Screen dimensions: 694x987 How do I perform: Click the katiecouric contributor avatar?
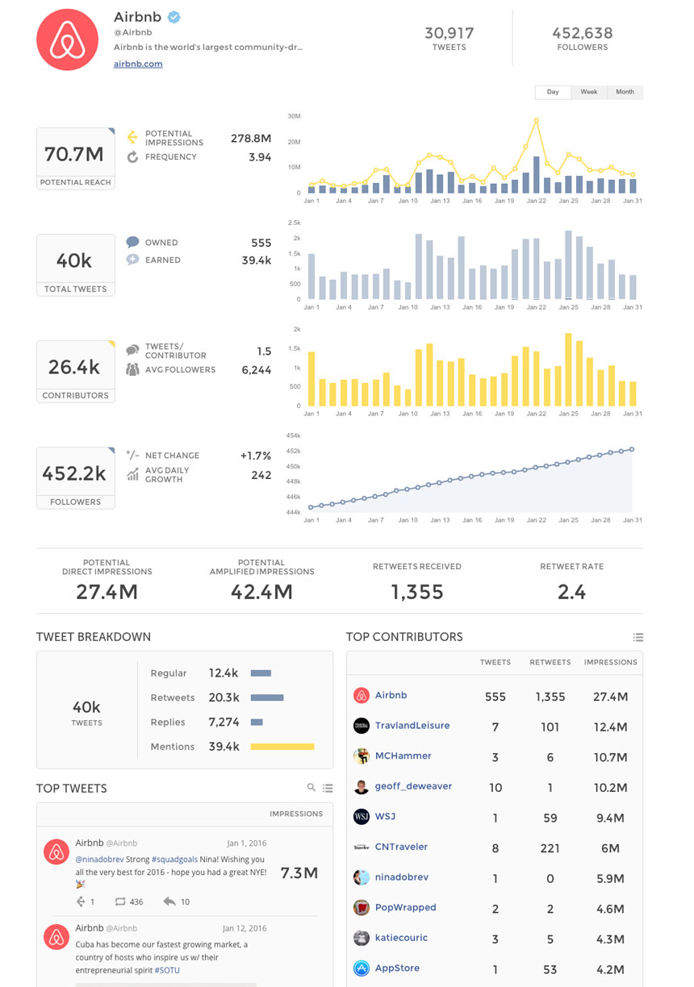362,938
